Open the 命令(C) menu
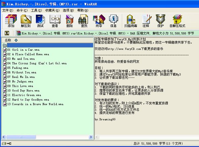The width and height of the screenshot is (199, 147). coord(22,10)
